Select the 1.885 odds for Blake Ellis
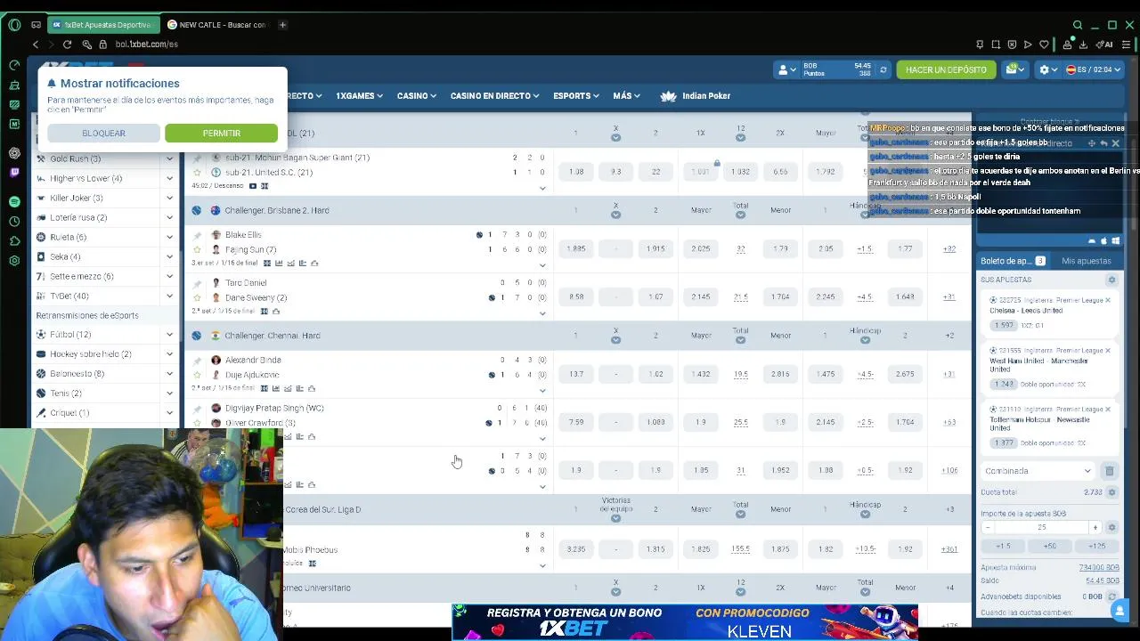 (x=576, y=248)
